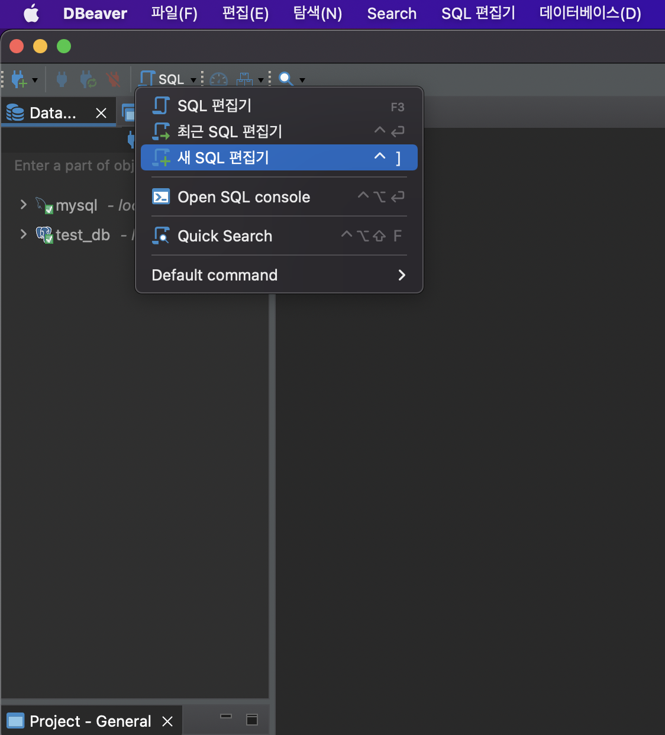The width and height of the screenshot is (665, 735).
Task: Expand the test_db connection node
Action: [23, 234]
